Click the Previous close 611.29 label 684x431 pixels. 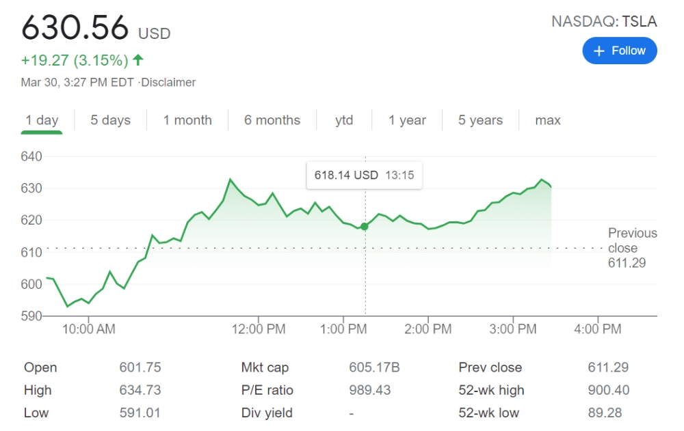tap(631, 248)
